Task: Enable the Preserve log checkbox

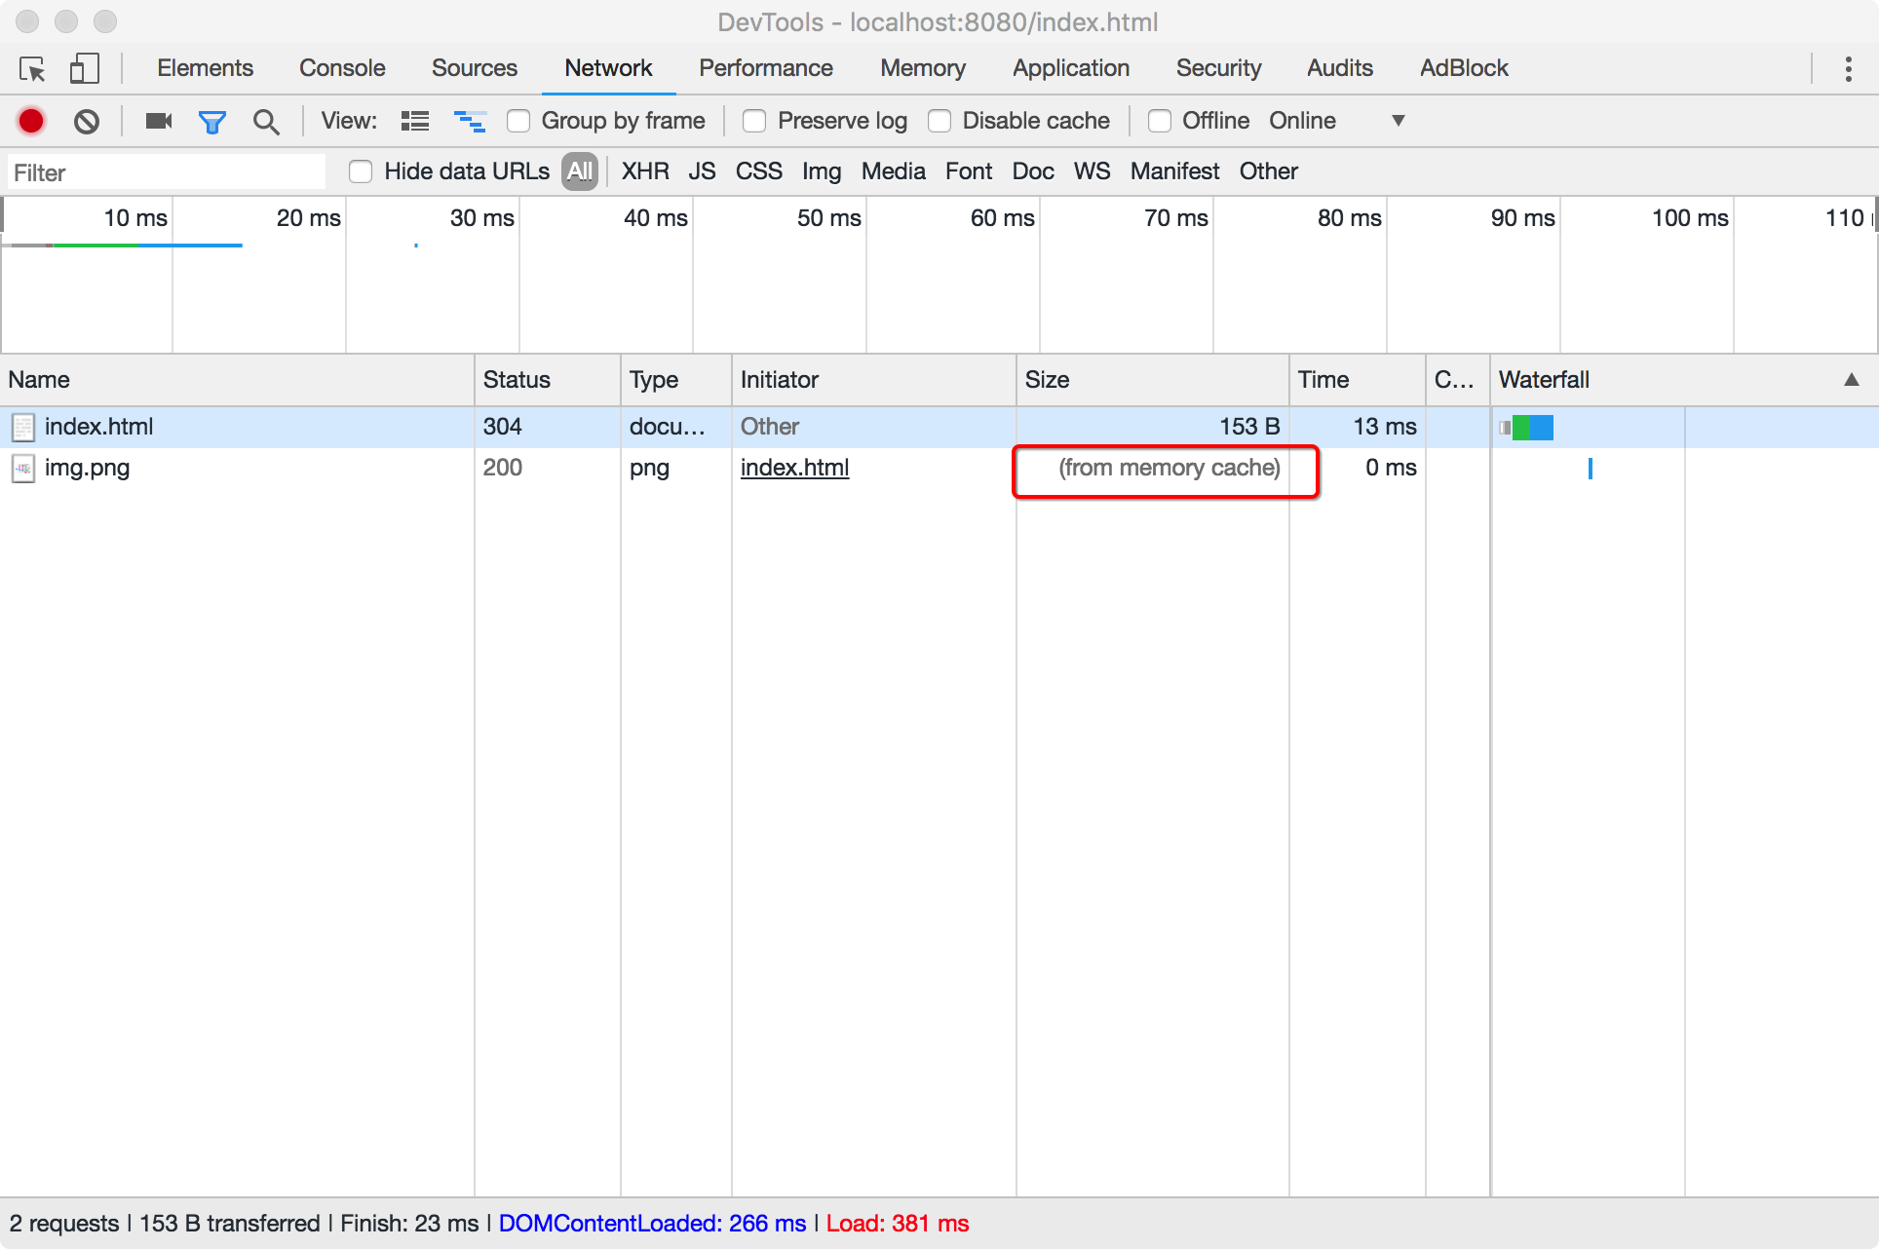Action: point(754,121)
